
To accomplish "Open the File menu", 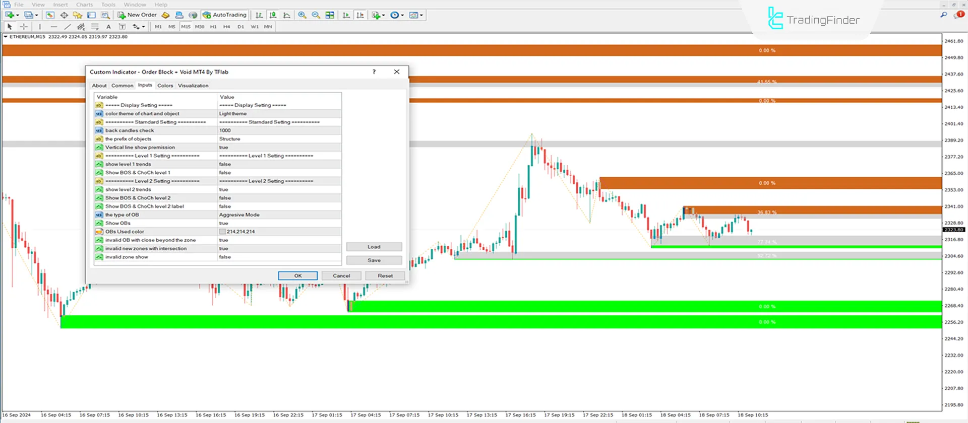I will click(x=19, y=5).
